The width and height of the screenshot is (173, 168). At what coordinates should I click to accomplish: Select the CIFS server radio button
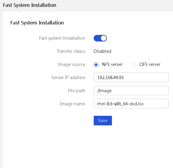[133, 64]
